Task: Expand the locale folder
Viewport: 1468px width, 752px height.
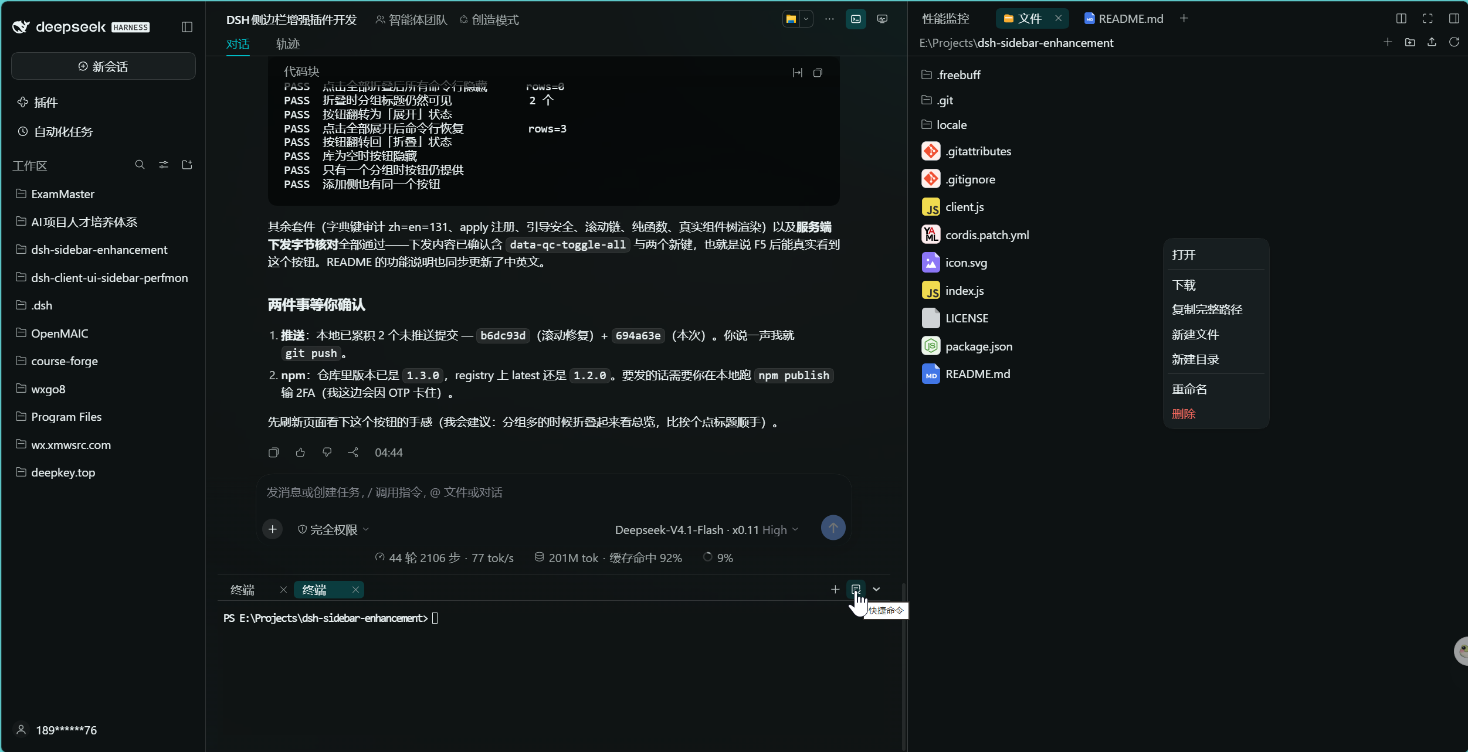Action: (x=944, y=125)
